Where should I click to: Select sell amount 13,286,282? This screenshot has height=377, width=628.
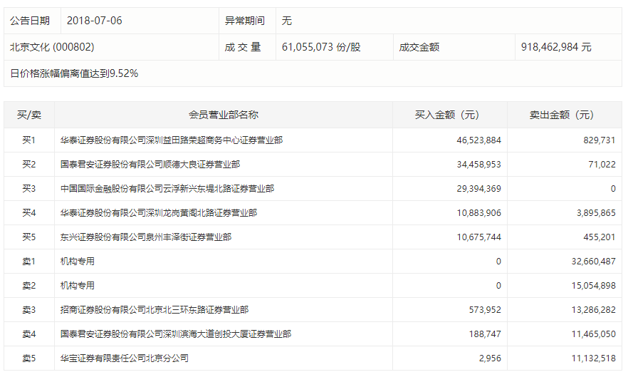coord(594,310)
